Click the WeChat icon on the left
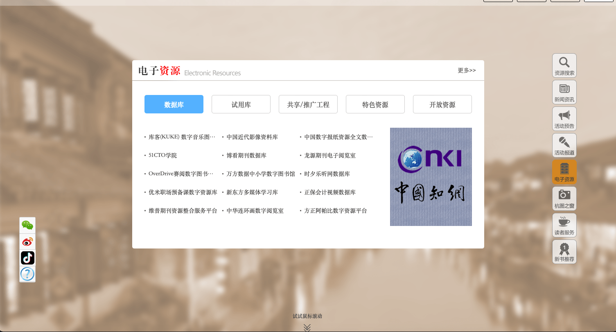The height and width of the screenshot is (332, 616). tap(27, 225)
